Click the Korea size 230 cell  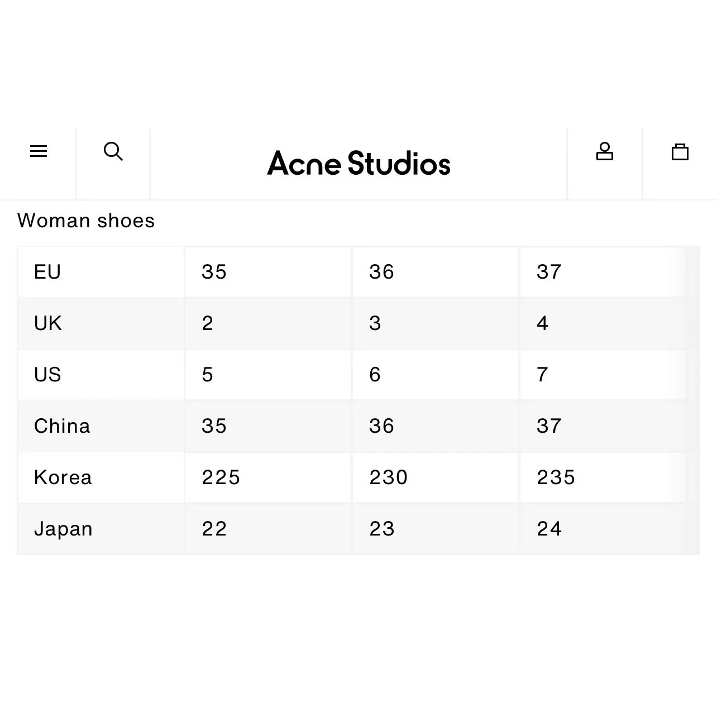[x=389, y=477]
